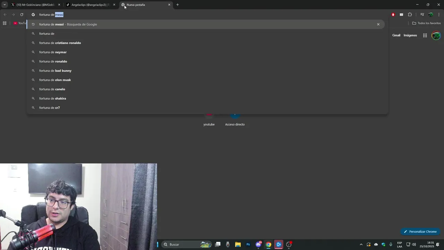Click the microphone tray icon
The width and height of the screenshot is (444, 250).
(391, 244)
